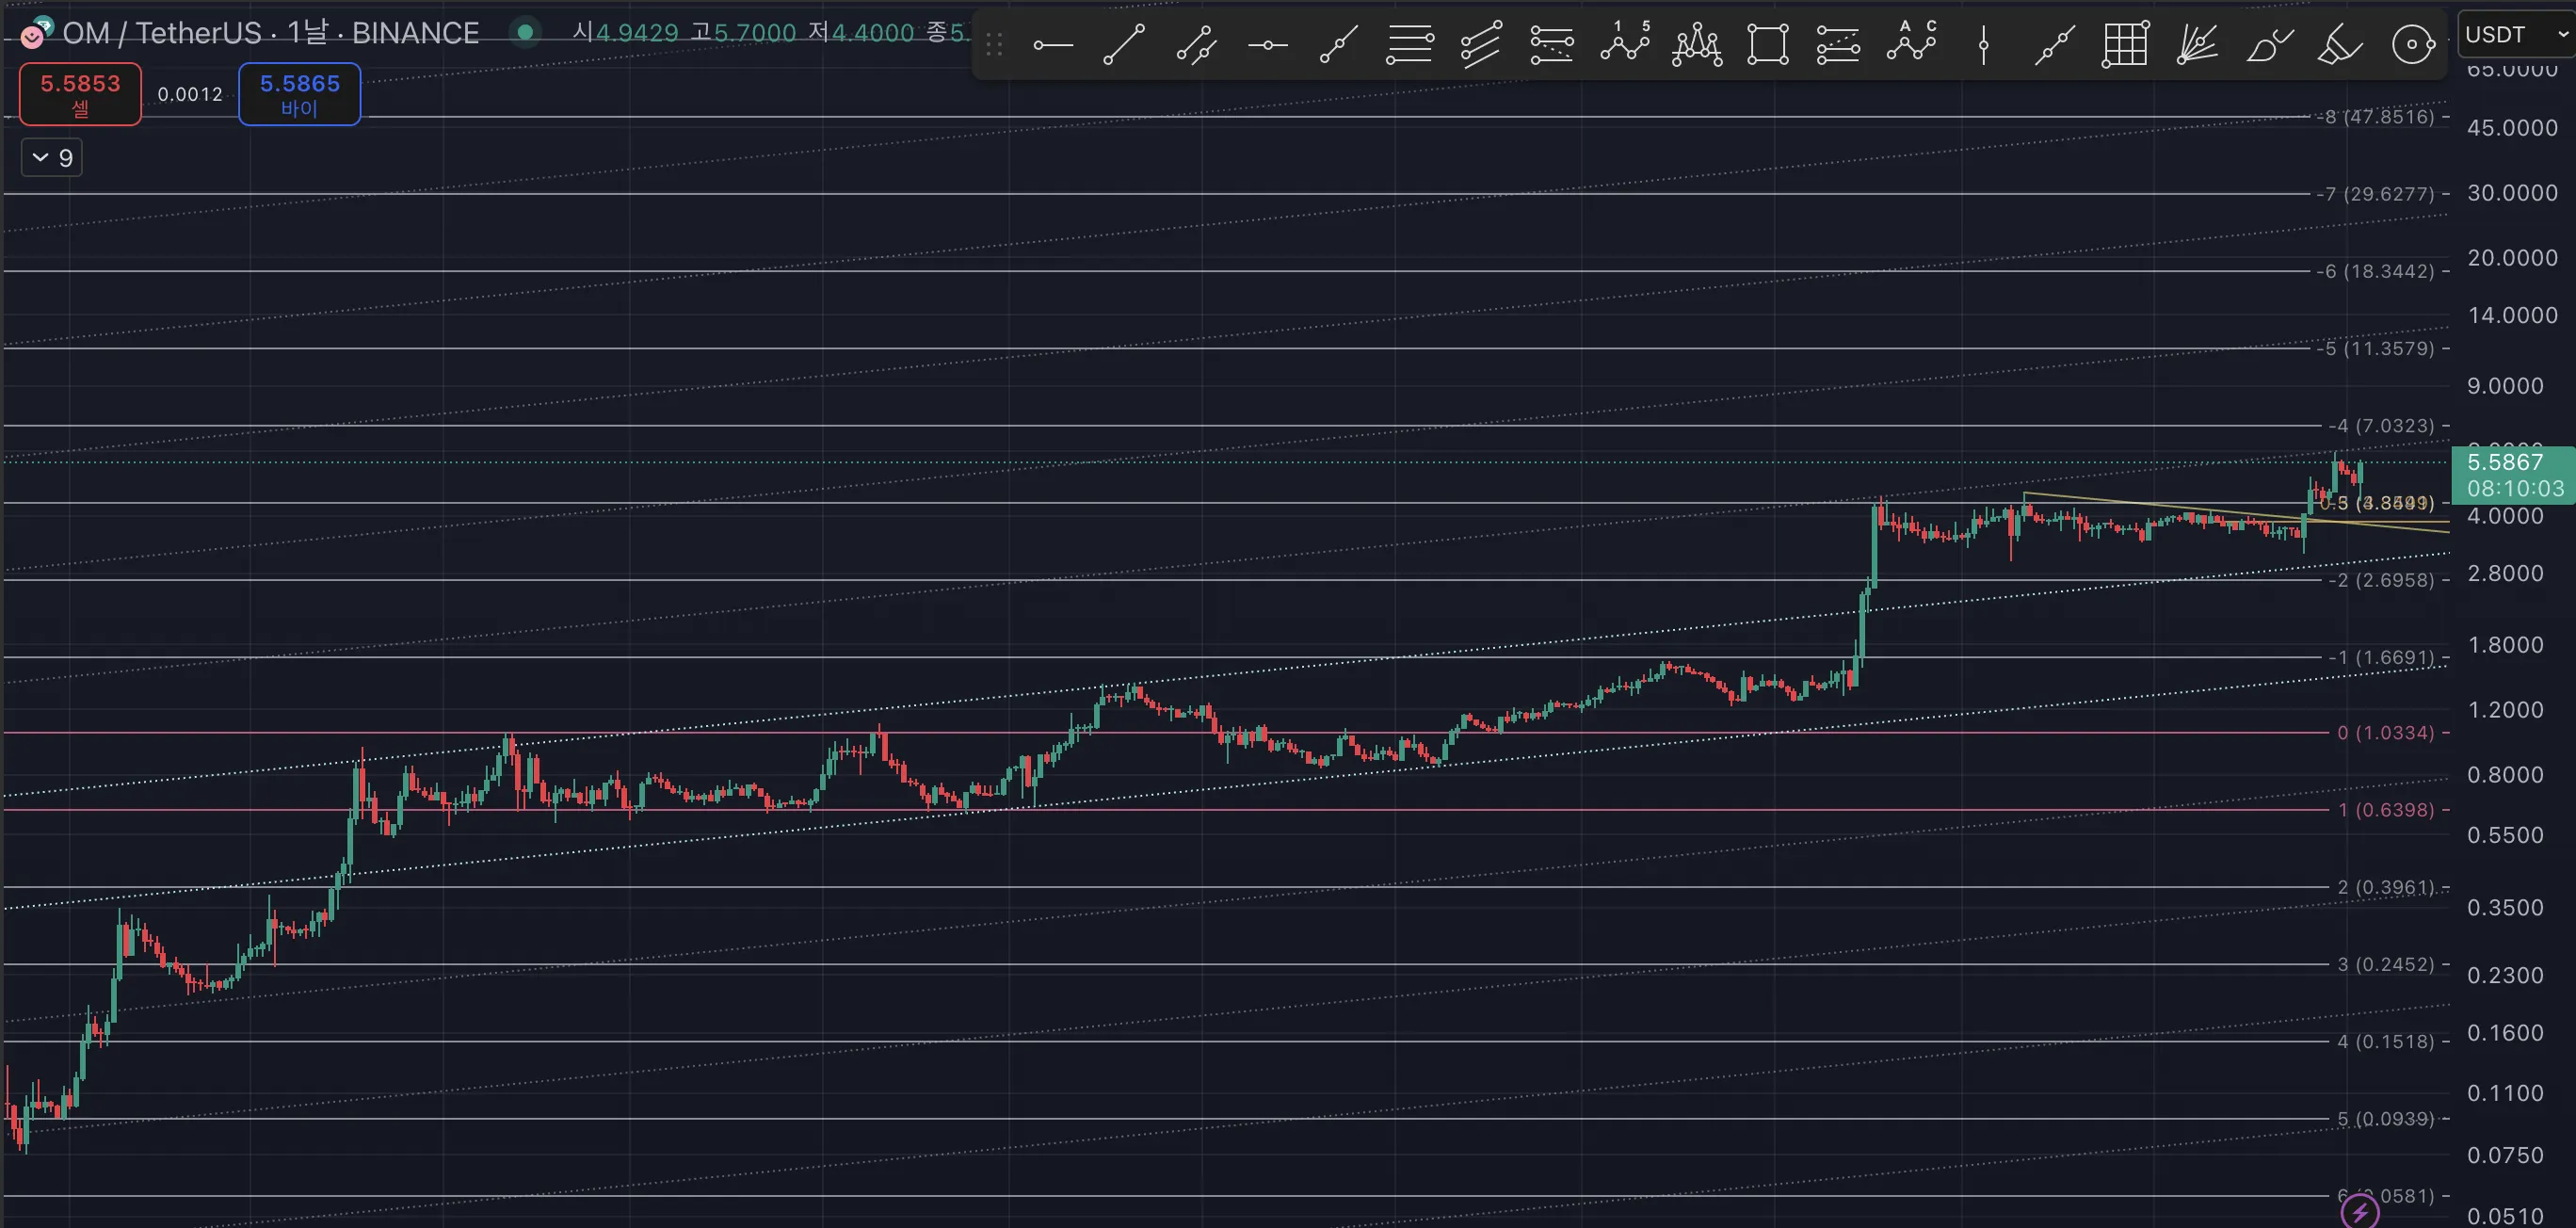Select the Gann Fan tool
This screenshot has width=2576, height=1228.
(2197, 45)
